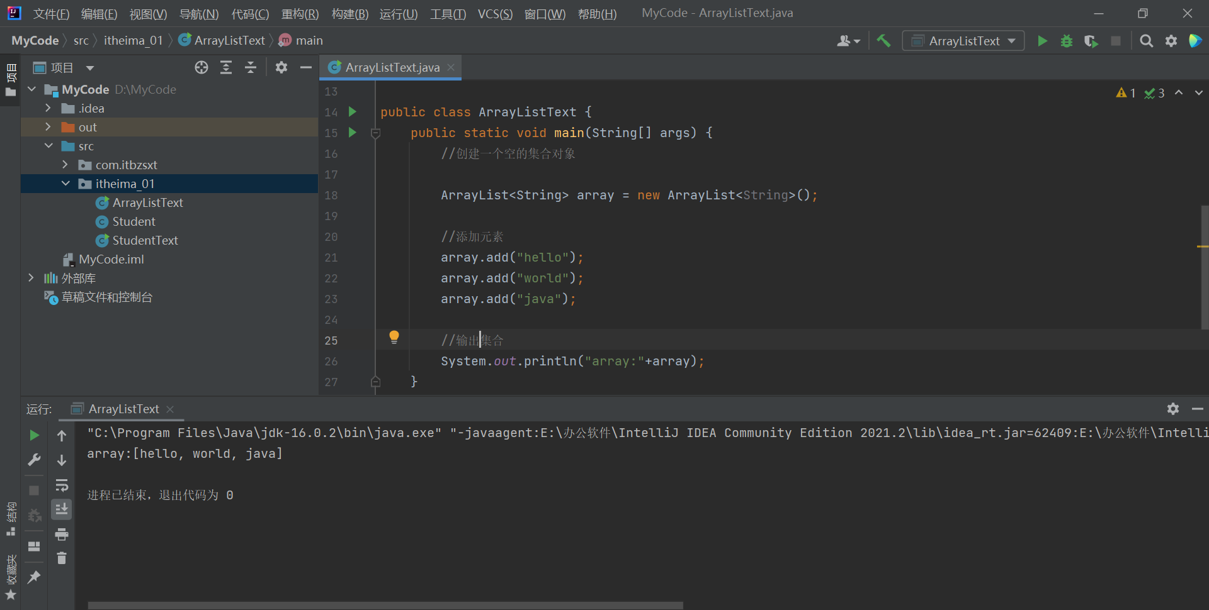Toggle scroll to end of console
This screenshot has width=1209, height=610.
(x=62, y=509)
